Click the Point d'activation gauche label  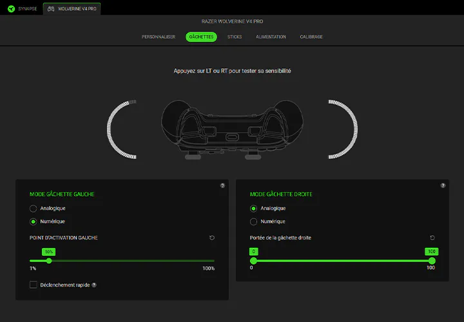(64, 238)
